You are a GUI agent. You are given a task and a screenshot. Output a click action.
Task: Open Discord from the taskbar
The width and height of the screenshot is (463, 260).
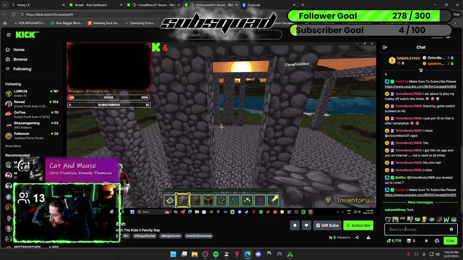[258, 254]
